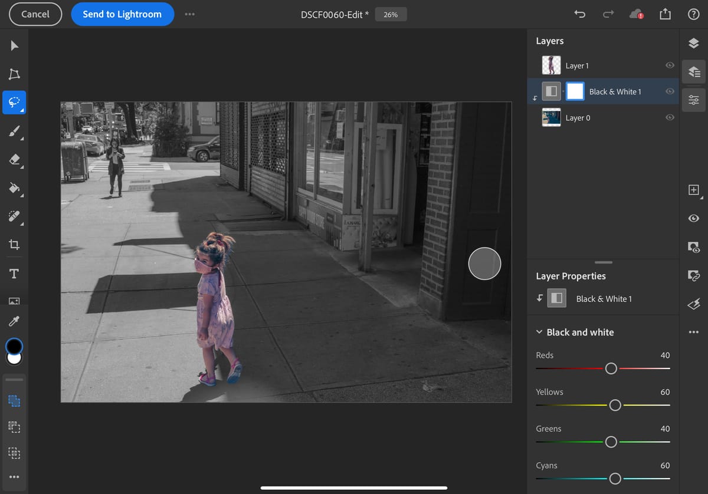Open extra tools via toolbar ellipsis
Viewport: 708px width, 494px height.
14,477
